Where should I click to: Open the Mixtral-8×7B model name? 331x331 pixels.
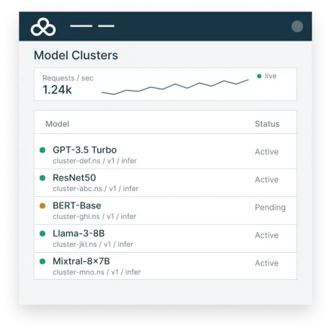(x=81, y=261)
